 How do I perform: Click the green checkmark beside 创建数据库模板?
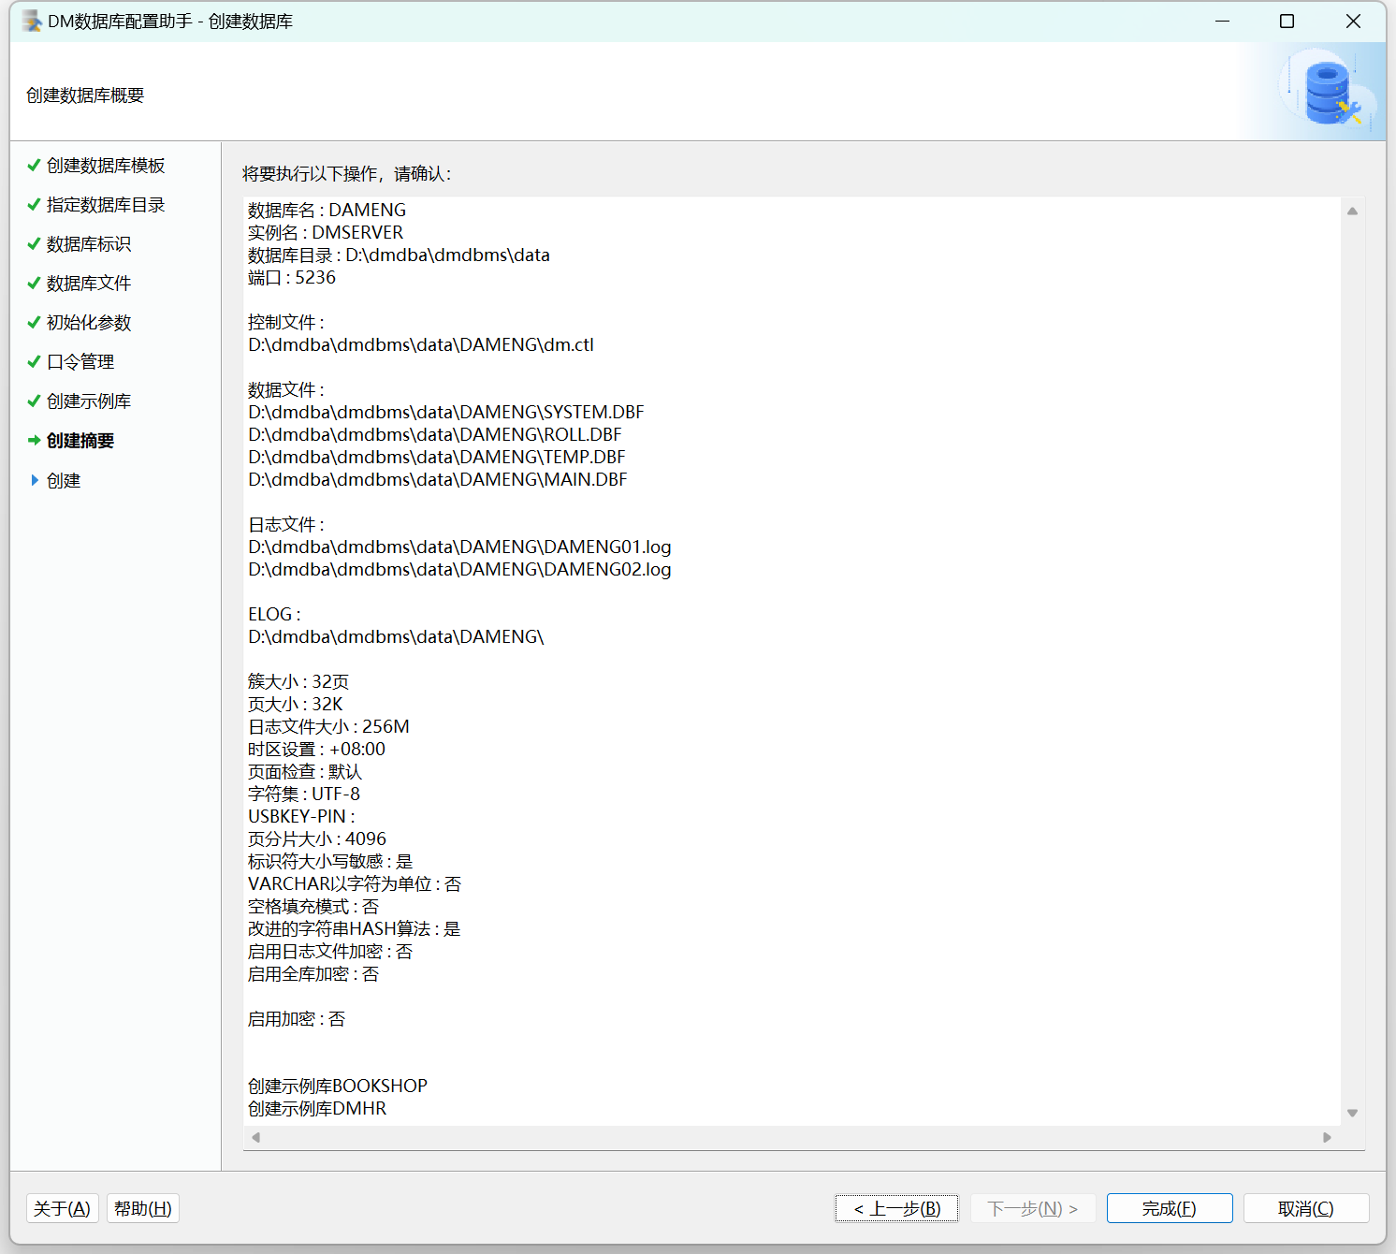tap(34, 166)
